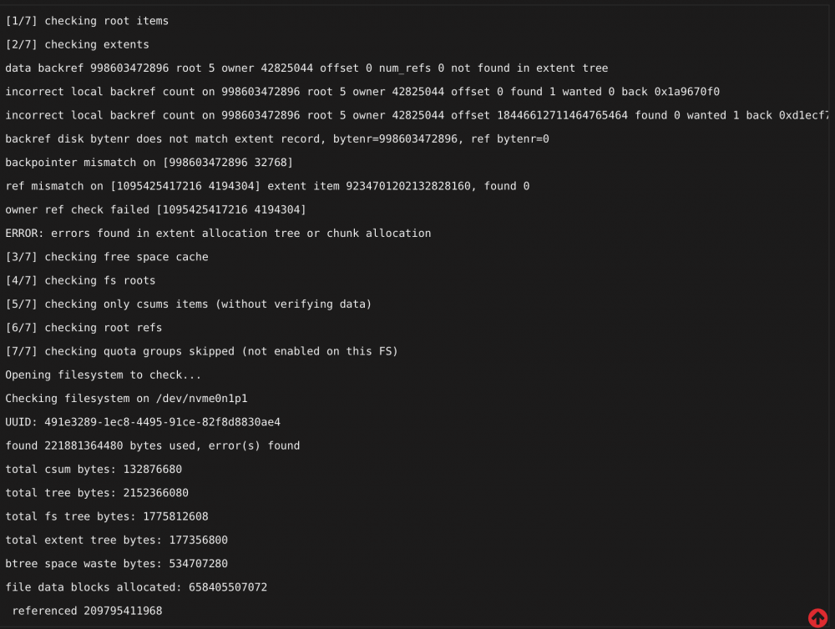The height and width of the screenshot is (629, 835).
Task: Click the 'owner ref check failed' line
Action: [155, 209]
